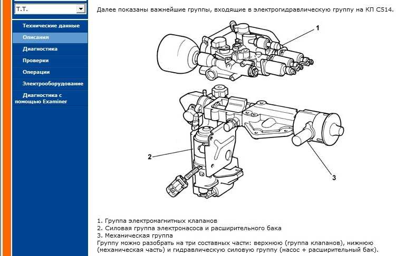This screenshot has height=256, width=396.
Task: Click callout number 2 in the diagram
Action: point(150,156)
